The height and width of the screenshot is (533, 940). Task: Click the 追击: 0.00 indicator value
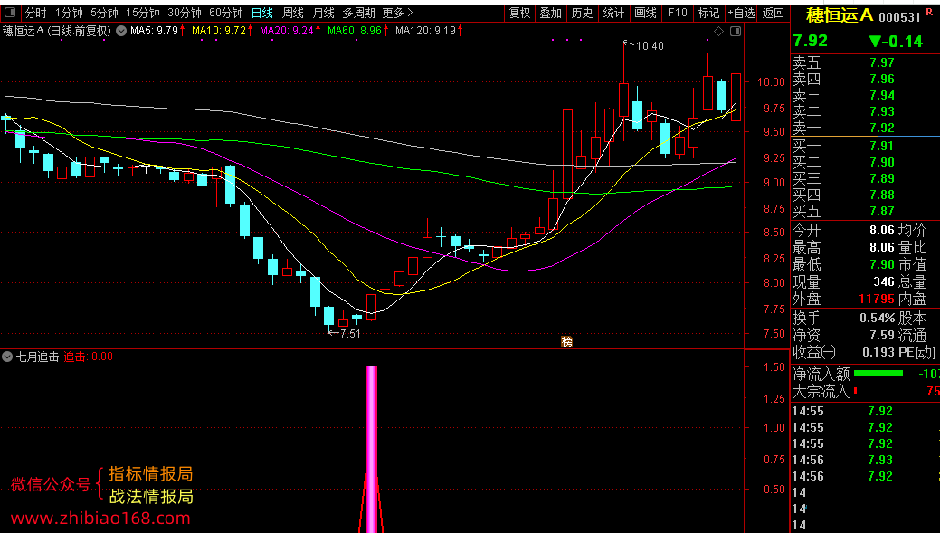tap(88, 357)
